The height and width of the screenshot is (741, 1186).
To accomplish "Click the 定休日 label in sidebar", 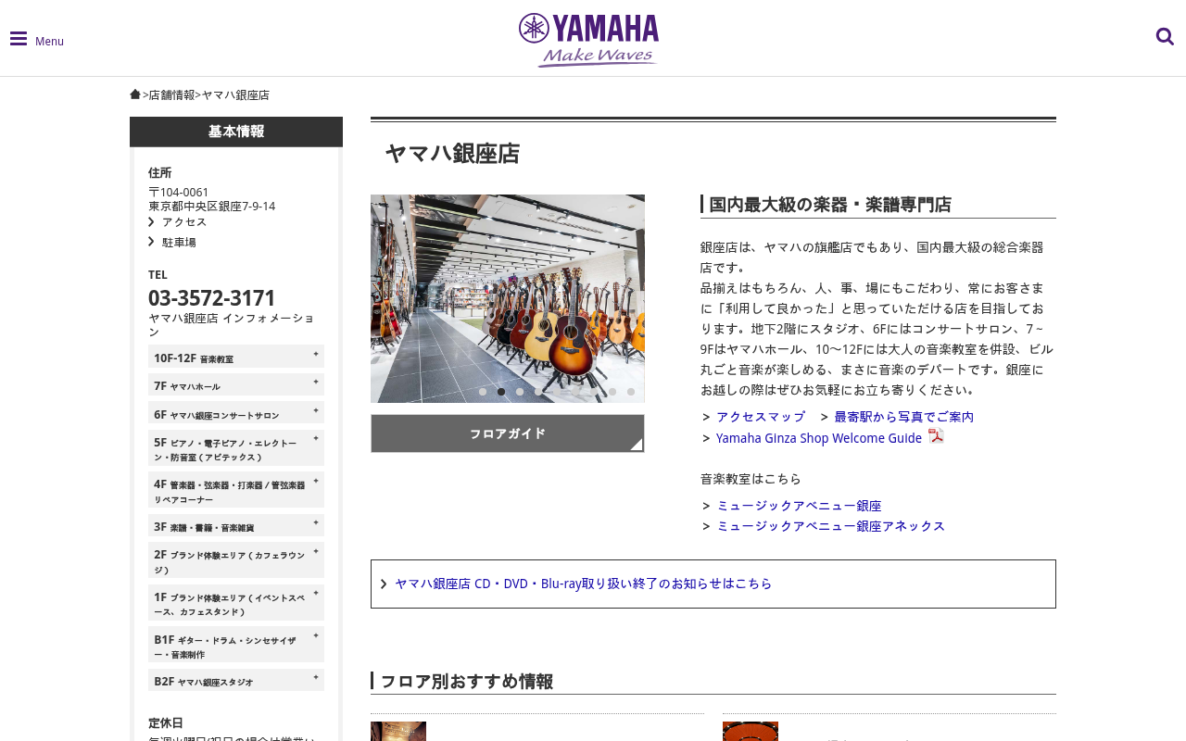I will (166, 723).
